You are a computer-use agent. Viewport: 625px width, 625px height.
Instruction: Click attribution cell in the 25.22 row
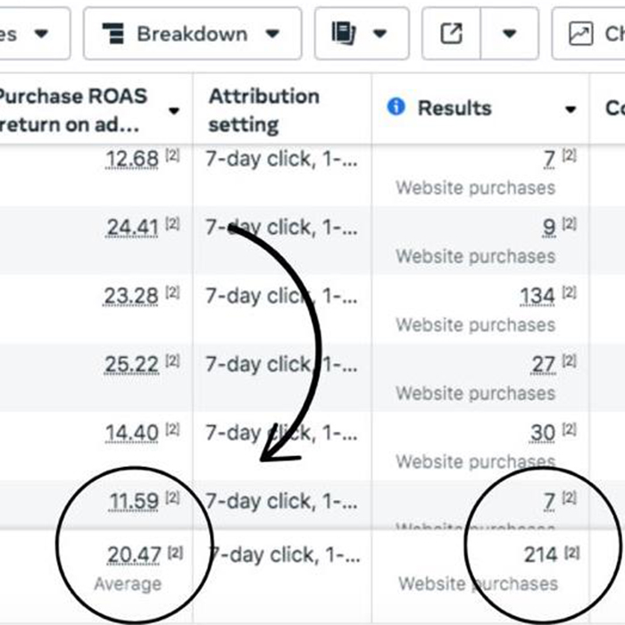click(281, 364)
